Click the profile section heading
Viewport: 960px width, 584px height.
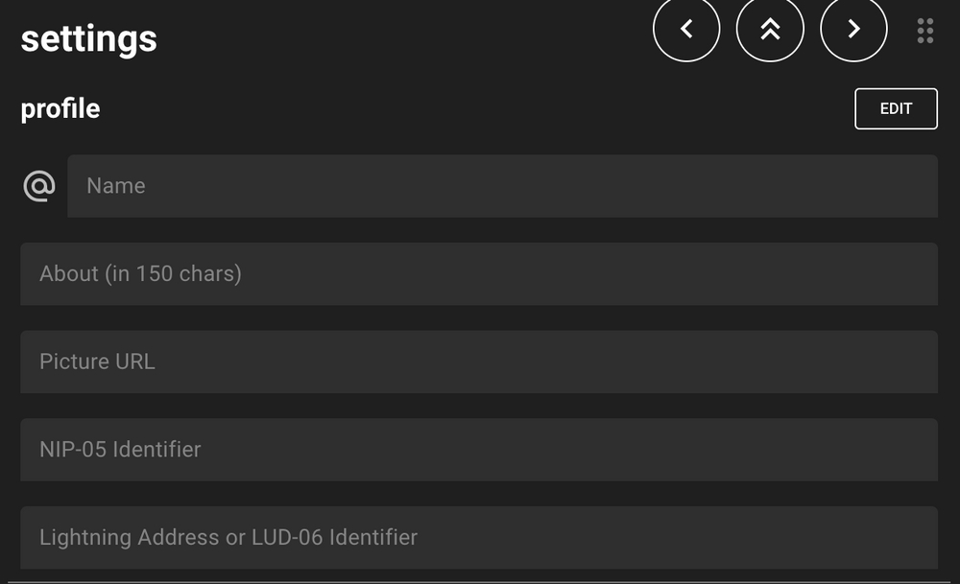[60, 109]
